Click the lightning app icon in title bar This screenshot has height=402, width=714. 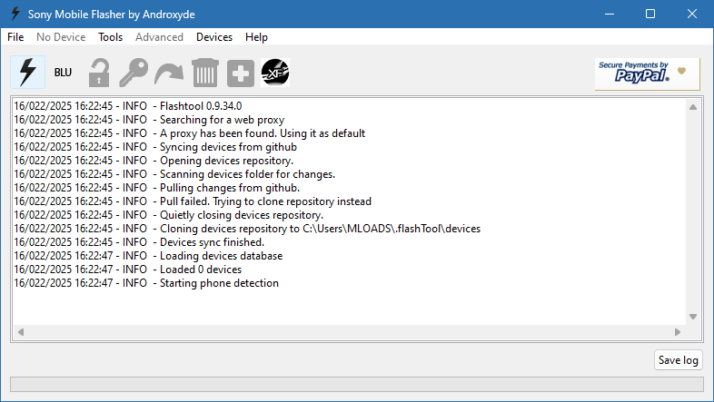[x=15, y=14]
